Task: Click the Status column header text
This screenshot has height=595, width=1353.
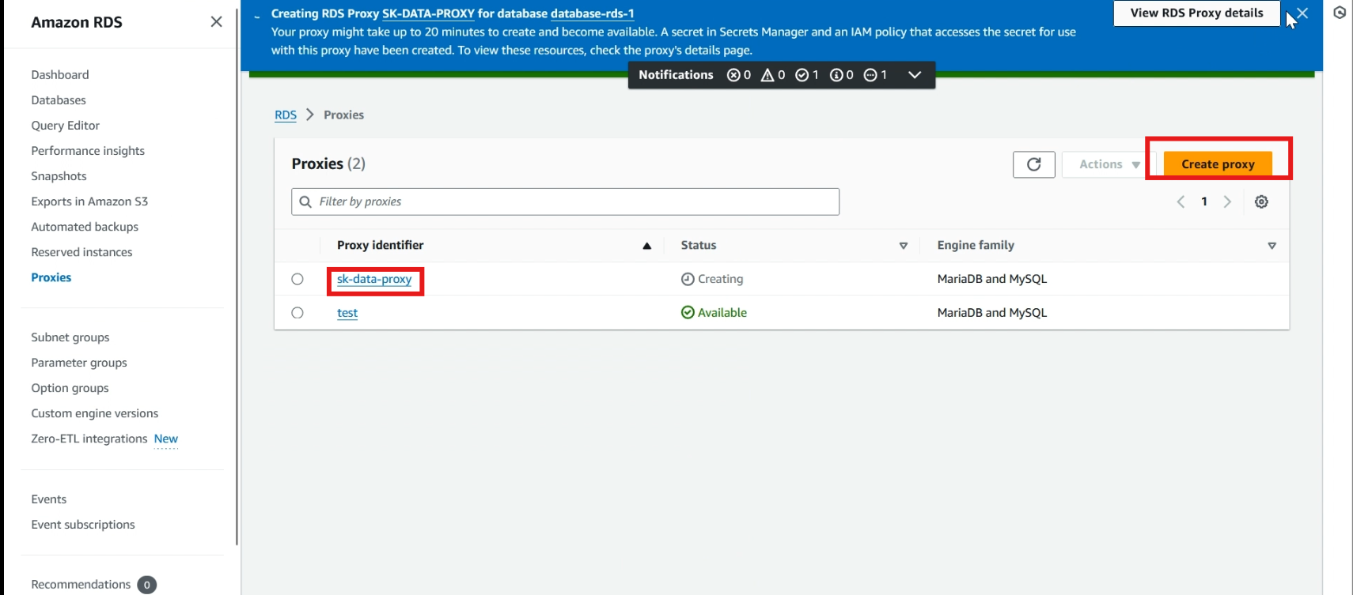Action: 699,246
